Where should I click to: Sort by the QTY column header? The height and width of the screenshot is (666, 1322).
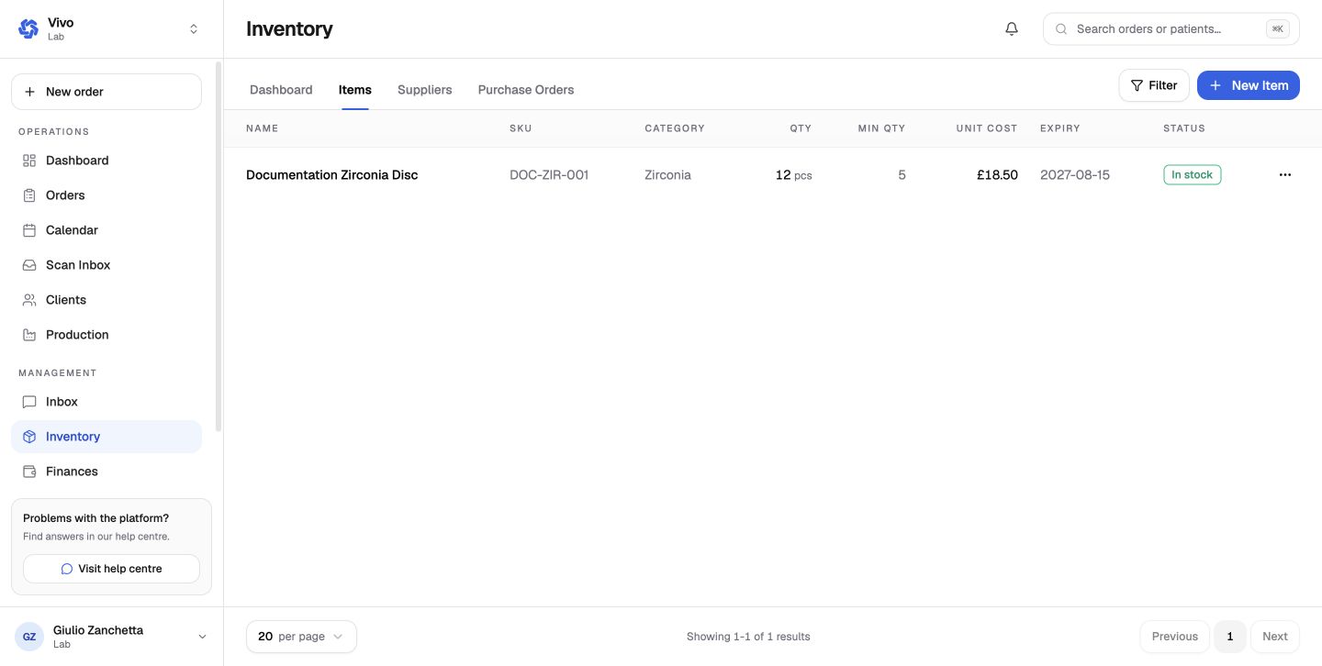[801, 128]
